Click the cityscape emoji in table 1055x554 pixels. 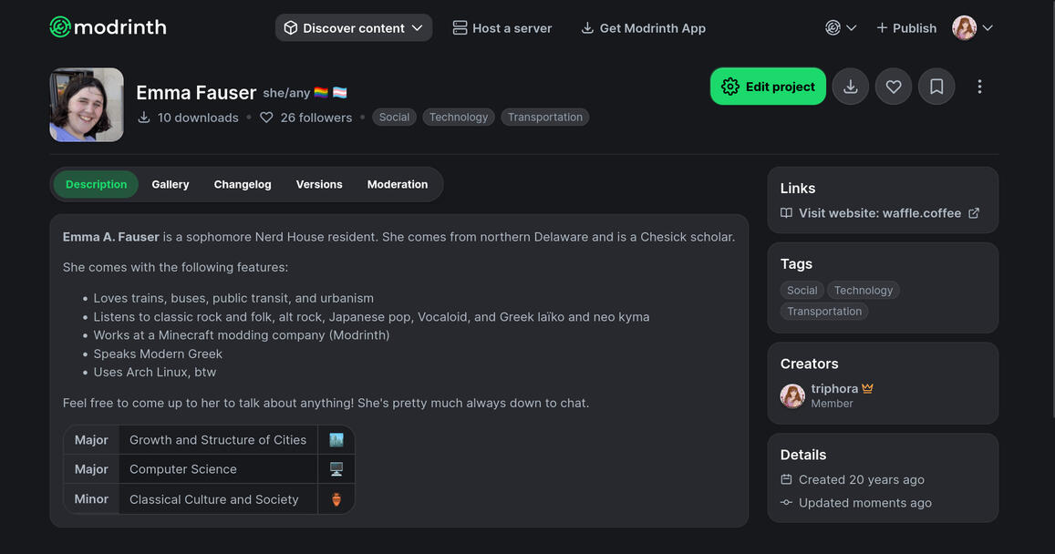[336, 440]
